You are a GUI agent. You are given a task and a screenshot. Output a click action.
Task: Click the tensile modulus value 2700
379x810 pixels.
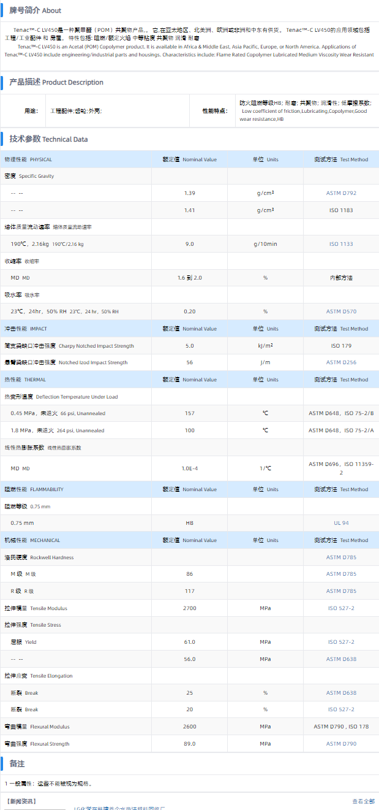tap(190, 608)
